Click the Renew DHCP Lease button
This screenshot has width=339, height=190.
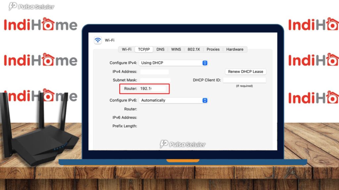click(245, 72)
